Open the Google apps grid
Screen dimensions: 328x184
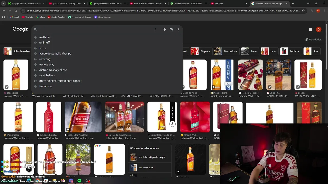pyautogui.click(x=310, y=29)
